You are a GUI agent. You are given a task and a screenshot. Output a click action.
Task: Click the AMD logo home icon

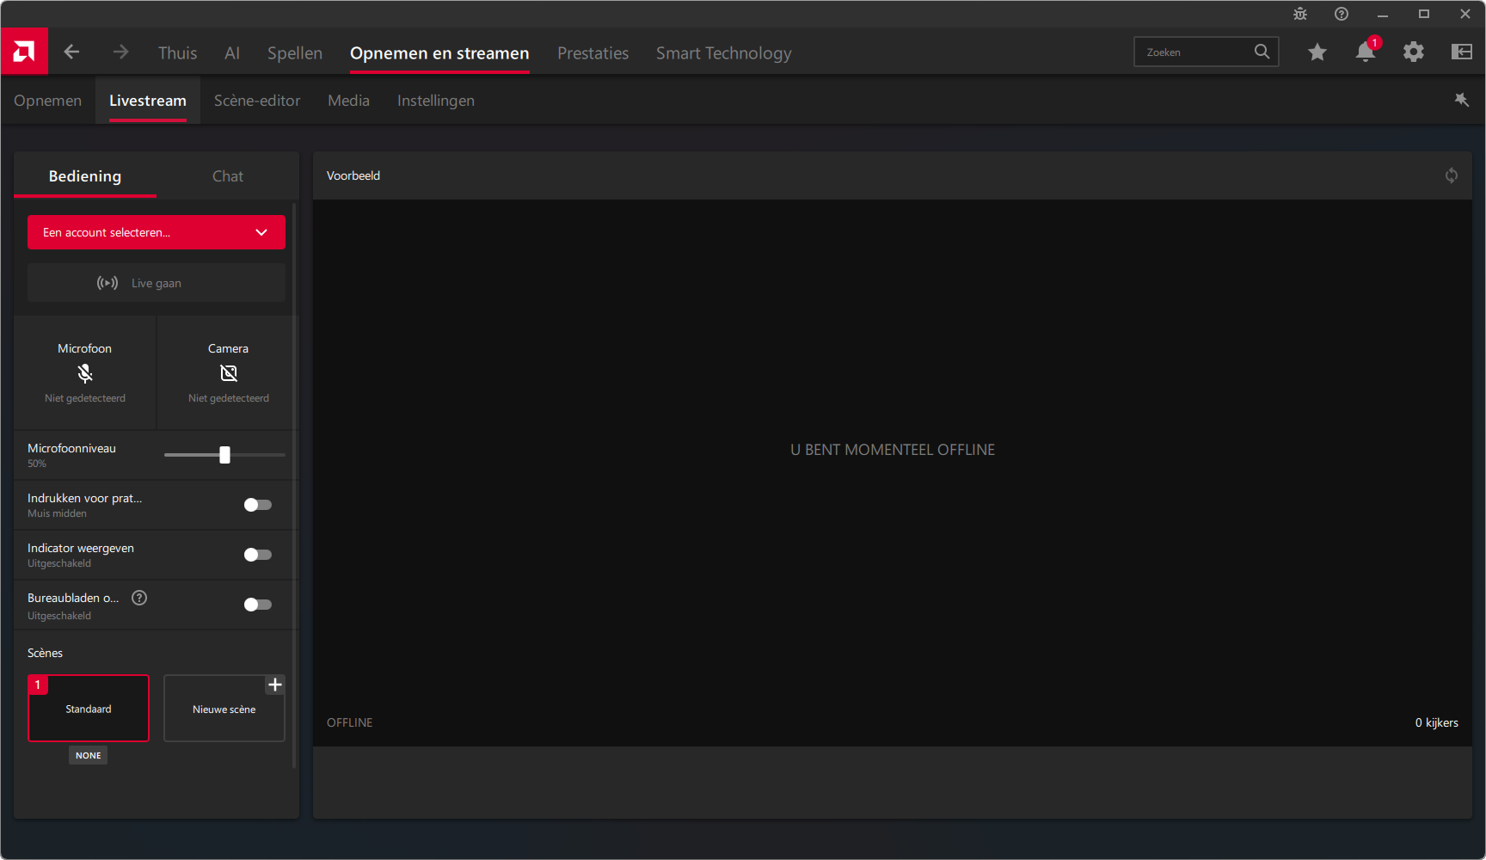(x=24, y=52)
